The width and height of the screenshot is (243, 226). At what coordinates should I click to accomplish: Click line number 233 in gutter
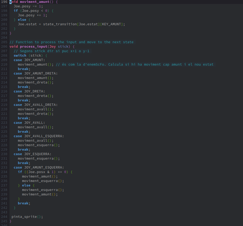[4, 168]
